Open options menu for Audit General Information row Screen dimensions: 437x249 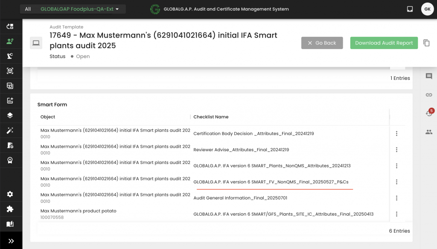(396, 198)
